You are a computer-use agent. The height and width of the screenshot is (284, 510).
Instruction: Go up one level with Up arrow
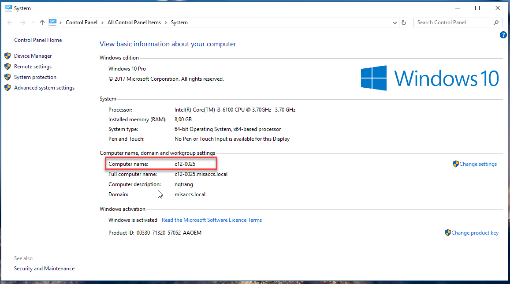click(42, 22)
